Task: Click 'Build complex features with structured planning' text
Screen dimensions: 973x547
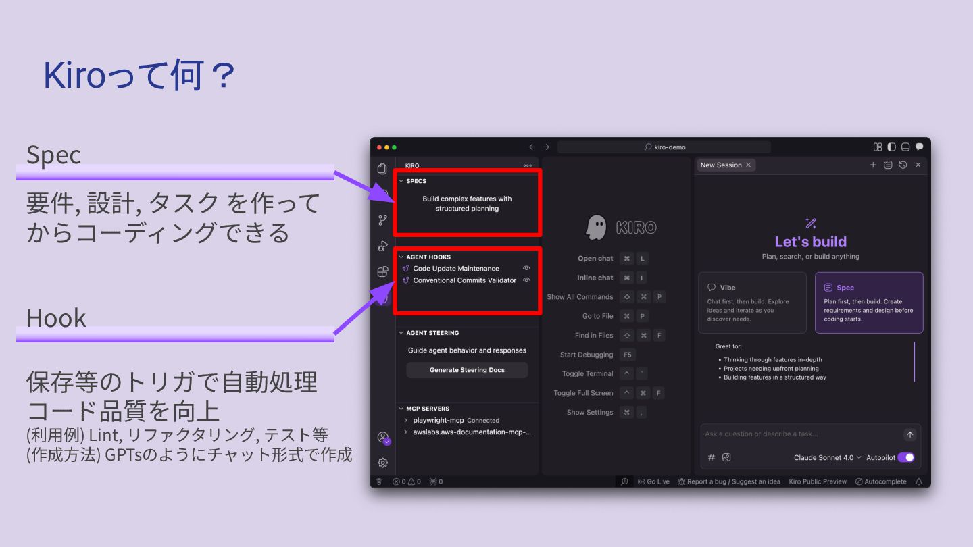Action: (467, 203)
